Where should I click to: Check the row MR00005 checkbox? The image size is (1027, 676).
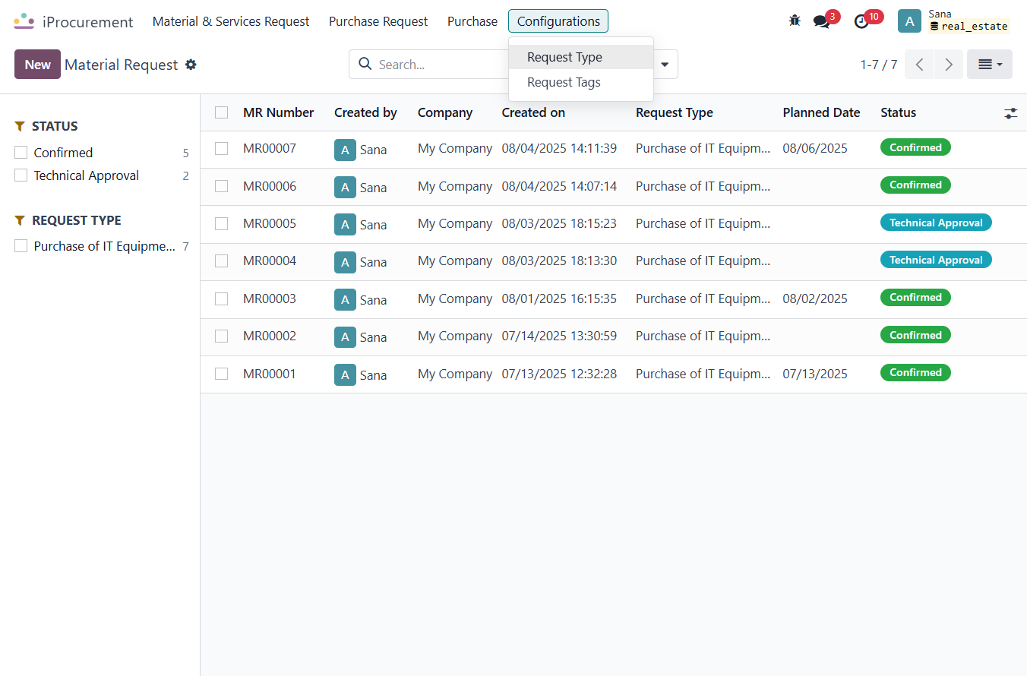[x=221, y=223]
